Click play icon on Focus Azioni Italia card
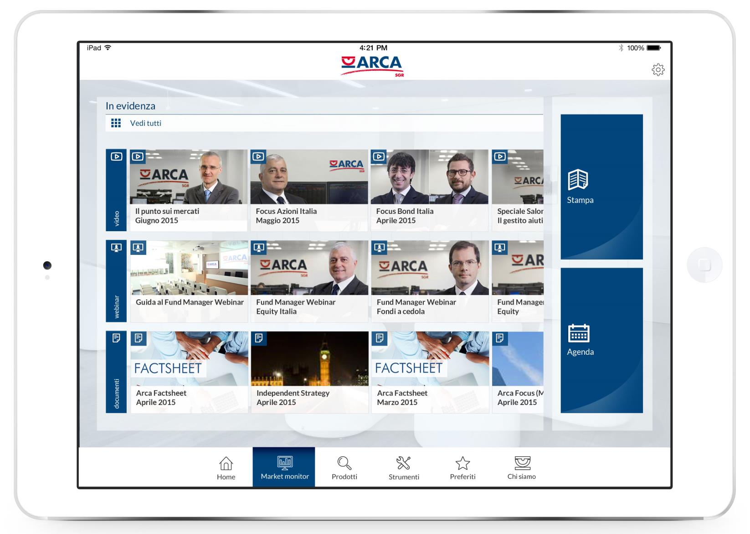Image resolution: width=750 pixels, height=534 pixels. click(258, 157)
